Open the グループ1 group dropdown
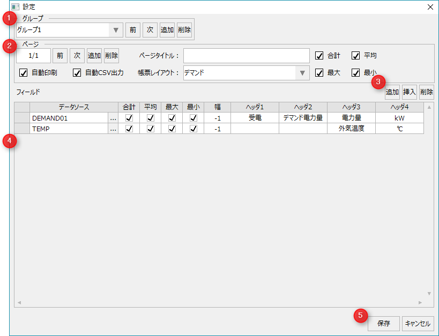 115,30
